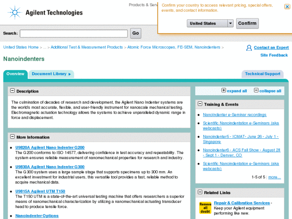Open the Technical Support tab
This screenshot has height=219, width=292.
coord(263,74)
